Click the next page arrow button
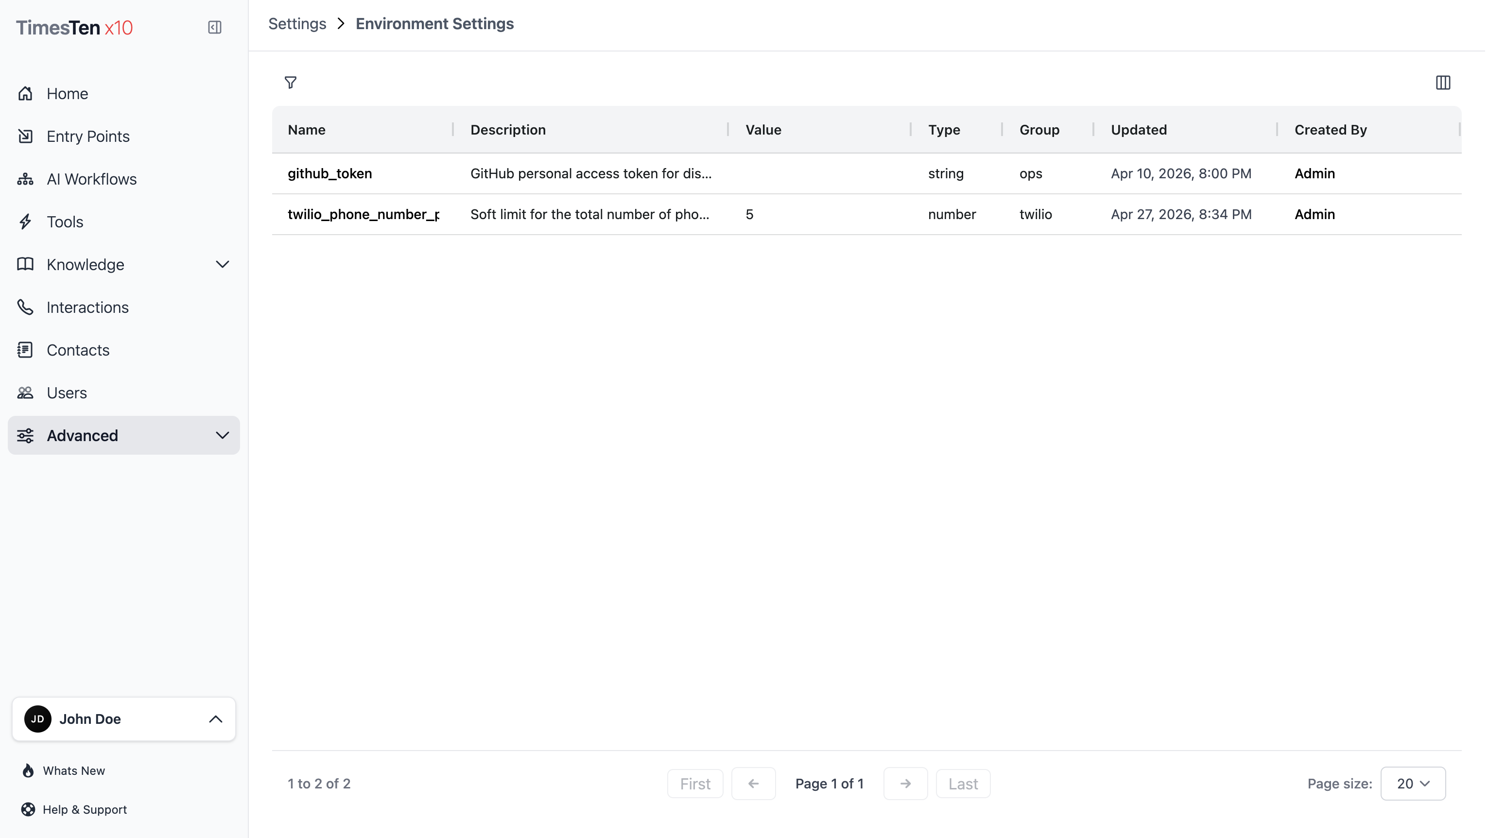The width and height of the screenshot is (1488, 838). coord(905,783)
